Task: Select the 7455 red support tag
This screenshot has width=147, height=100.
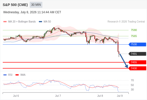Action: 137,62
